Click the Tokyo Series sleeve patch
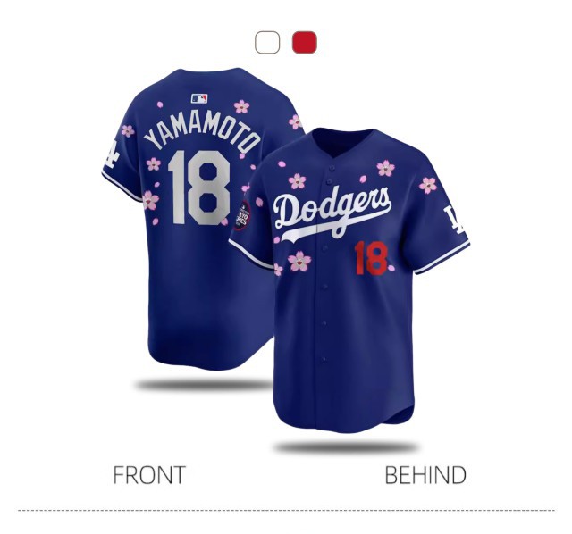Viewport: 572px width, 534px height. pos(242,215)
